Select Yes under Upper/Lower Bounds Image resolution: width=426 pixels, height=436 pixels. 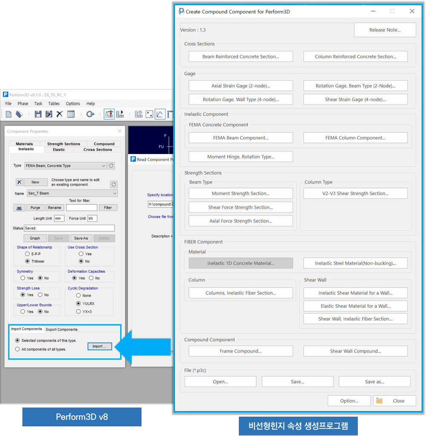coord(23,311)
